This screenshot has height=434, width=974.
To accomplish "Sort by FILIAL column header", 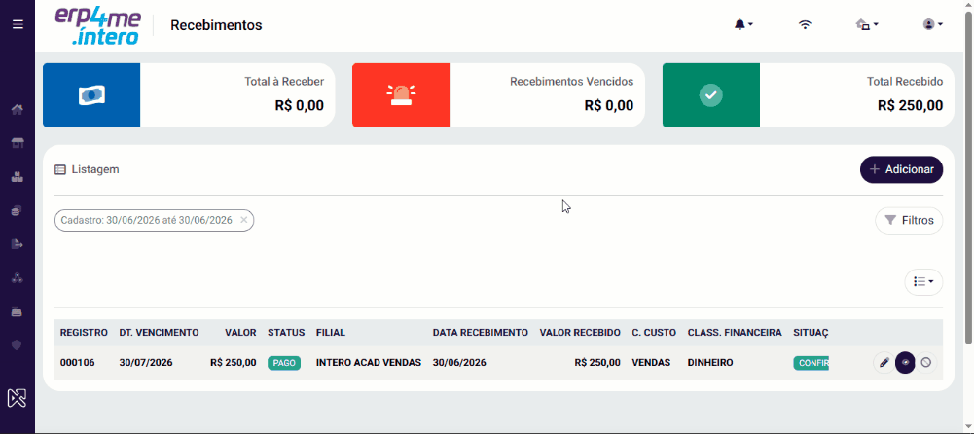I will (x=331, y=333).
